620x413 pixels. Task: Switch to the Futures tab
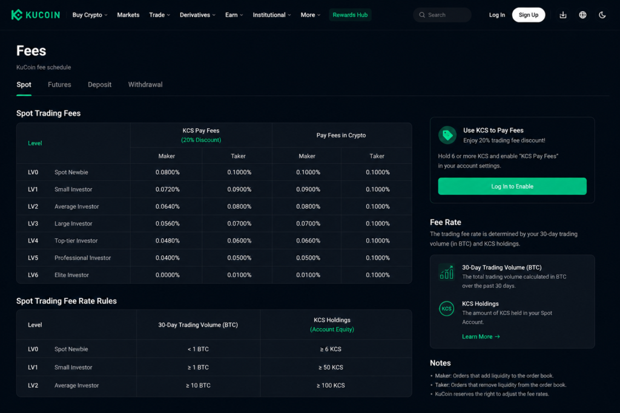click(59, 85)
